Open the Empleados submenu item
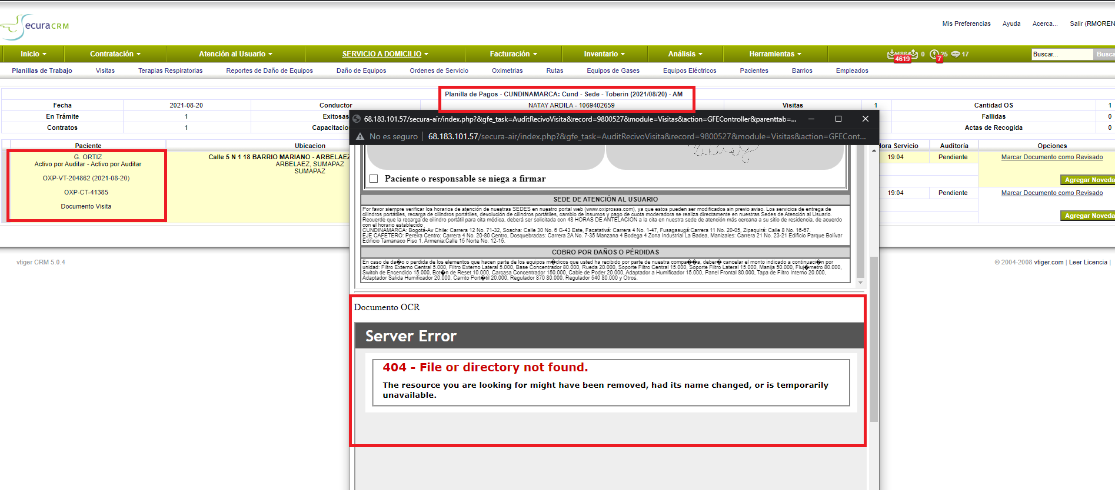The width and height of the screenshot is (1115, 490). (x=852, y=71)
